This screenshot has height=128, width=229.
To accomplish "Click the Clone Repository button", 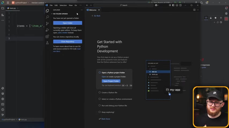I will 68,42.
